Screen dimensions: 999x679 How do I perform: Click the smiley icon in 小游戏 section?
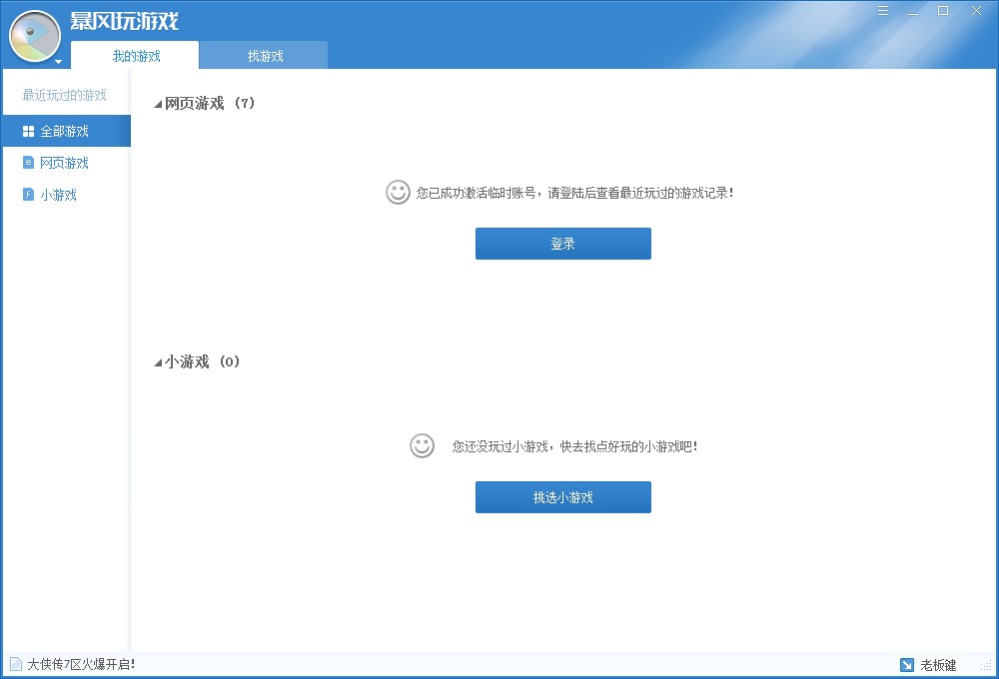pyautogui.click(x=423, y=445)
